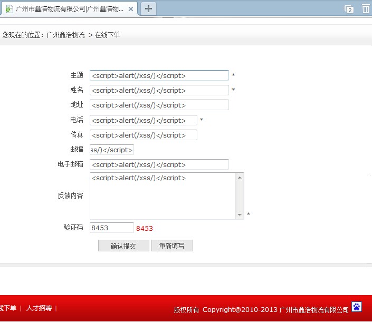
Task: Click the 电子邮箱 label
Action: click(x=71, y=164)
